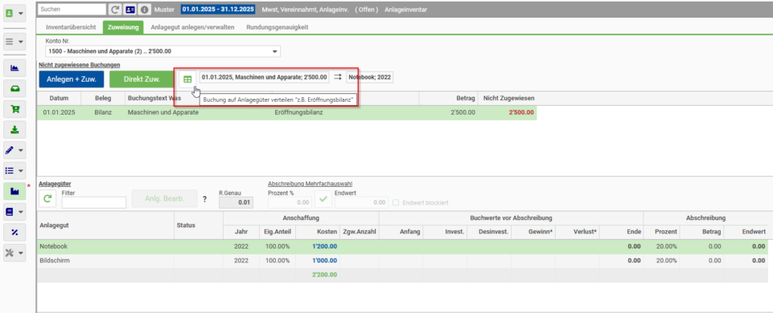The height and width of the screenshot is (313, 773).
Task: Open the Anlagegut anlegen/verwalten tab
Action: coord(192,27)
